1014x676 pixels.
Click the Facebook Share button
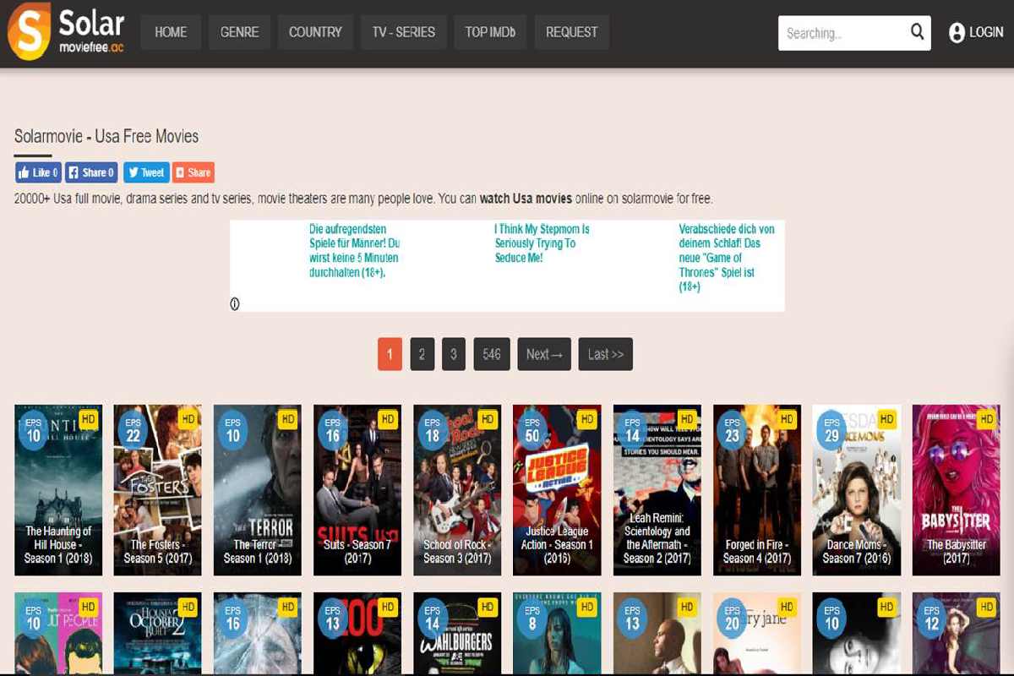click(x=91, y=172)
